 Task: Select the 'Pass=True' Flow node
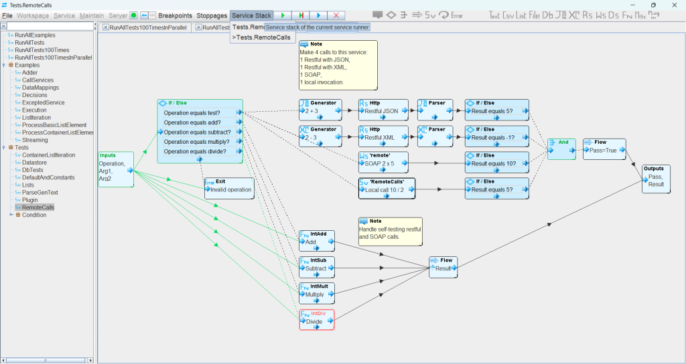[604, 149]
